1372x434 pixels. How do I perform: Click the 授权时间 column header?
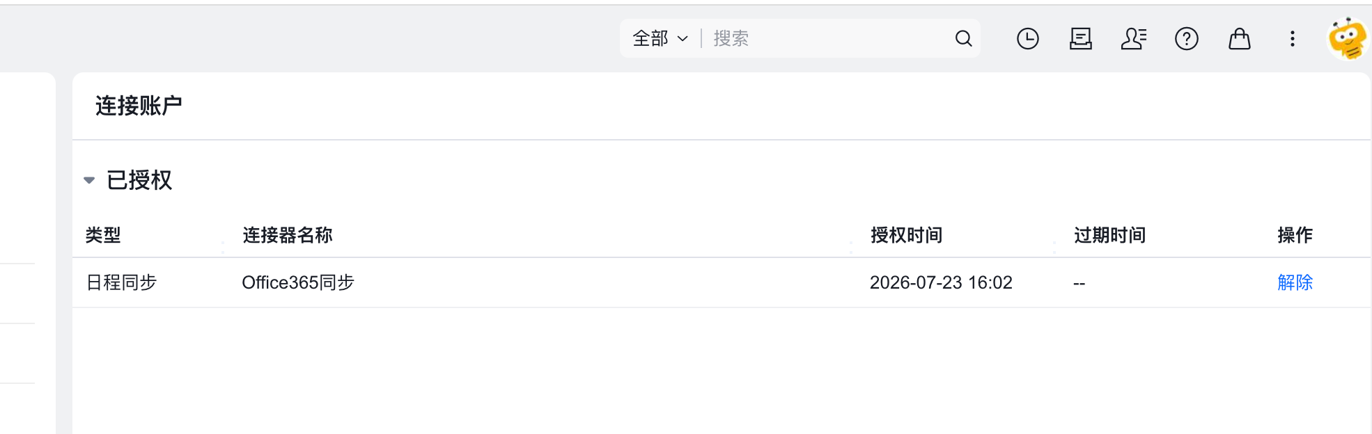[x=906, y=235]
